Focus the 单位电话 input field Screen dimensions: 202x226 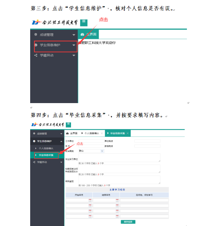click(147, 141)
